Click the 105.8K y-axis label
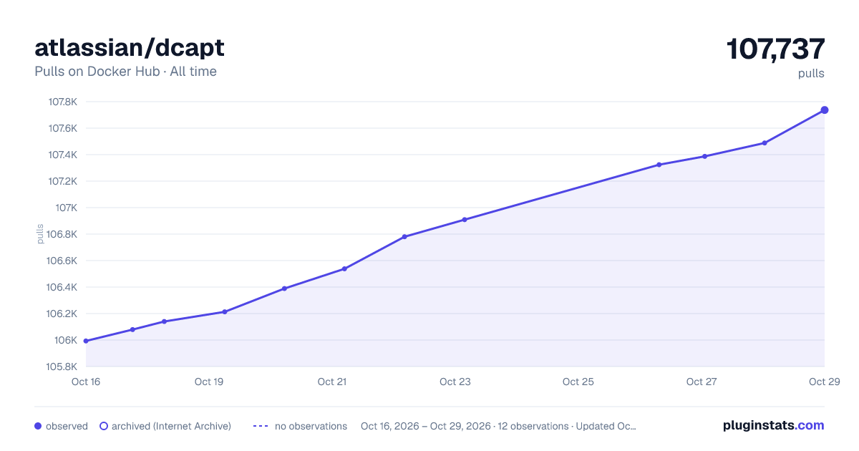This screenshot has width=859, height=451. point(62,367)
